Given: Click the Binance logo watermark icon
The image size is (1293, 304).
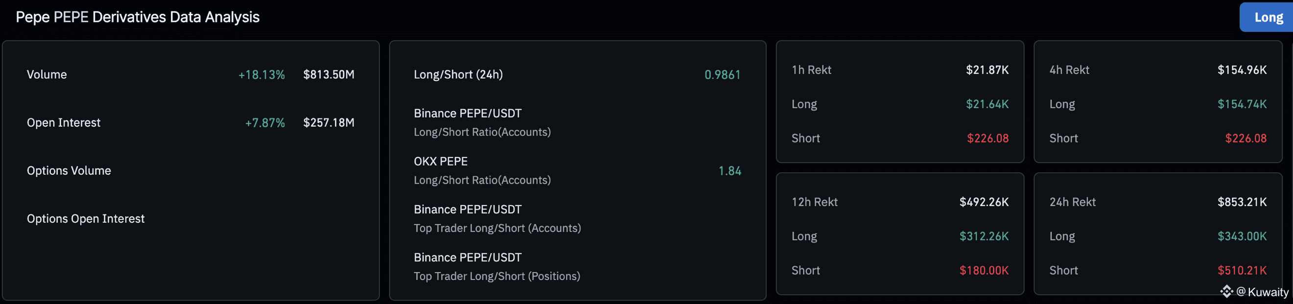Looking at the screenshot, I should point(1226,291).
